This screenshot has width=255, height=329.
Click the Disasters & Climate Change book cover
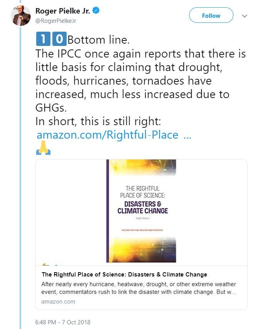coord(141,211)
